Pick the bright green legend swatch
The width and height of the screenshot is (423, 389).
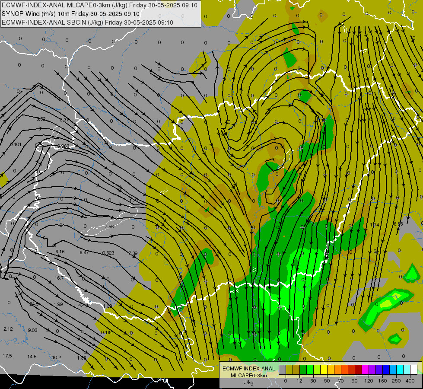(310, 370)
